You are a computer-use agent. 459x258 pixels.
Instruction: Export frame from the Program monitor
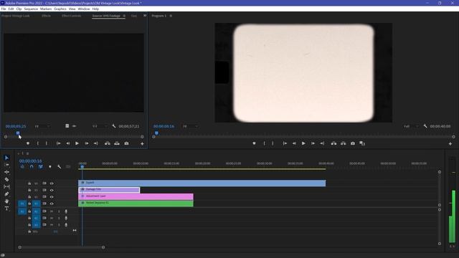coord(353,143)
